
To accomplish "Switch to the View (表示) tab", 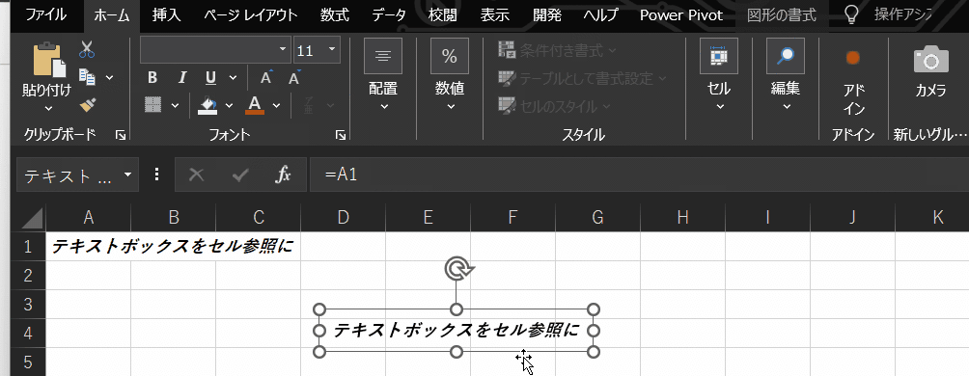I will coord(494,15).
